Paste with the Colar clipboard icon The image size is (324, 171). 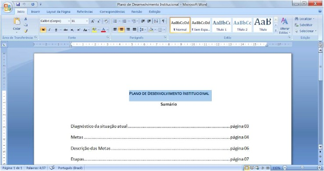17,21
